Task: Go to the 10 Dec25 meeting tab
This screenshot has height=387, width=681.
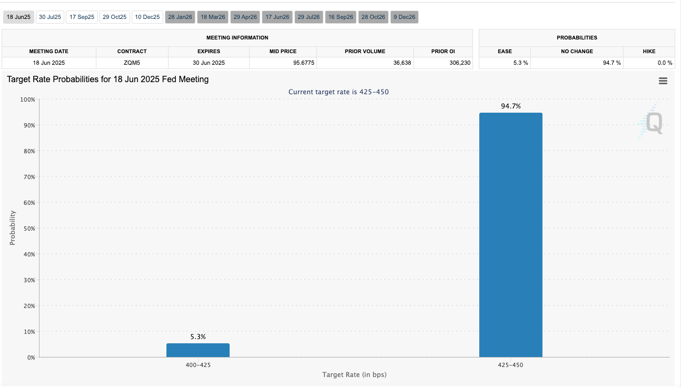Action: 147,17
